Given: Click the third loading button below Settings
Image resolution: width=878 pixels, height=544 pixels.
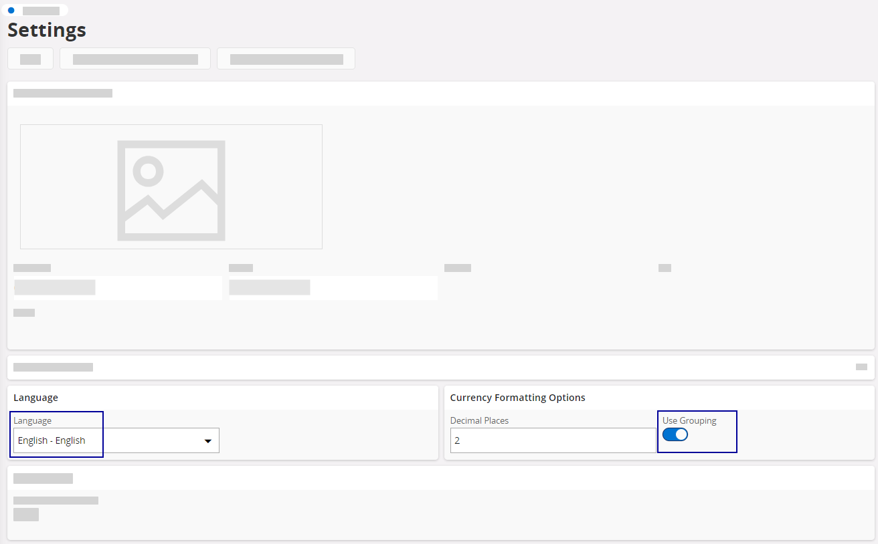Looking at the screenshot, I should pyautogui.click(x=286, y=59).
